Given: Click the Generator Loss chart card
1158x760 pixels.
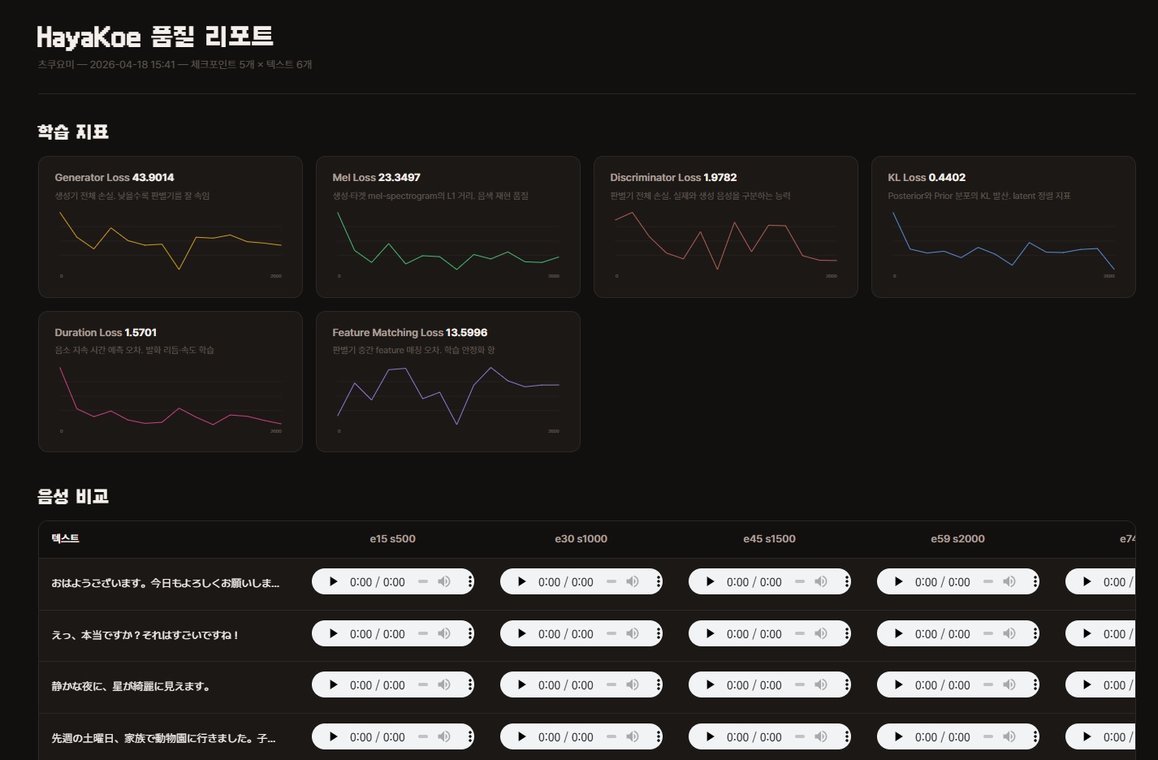Looking at the screenshot, I should click(x=170, y=227).
